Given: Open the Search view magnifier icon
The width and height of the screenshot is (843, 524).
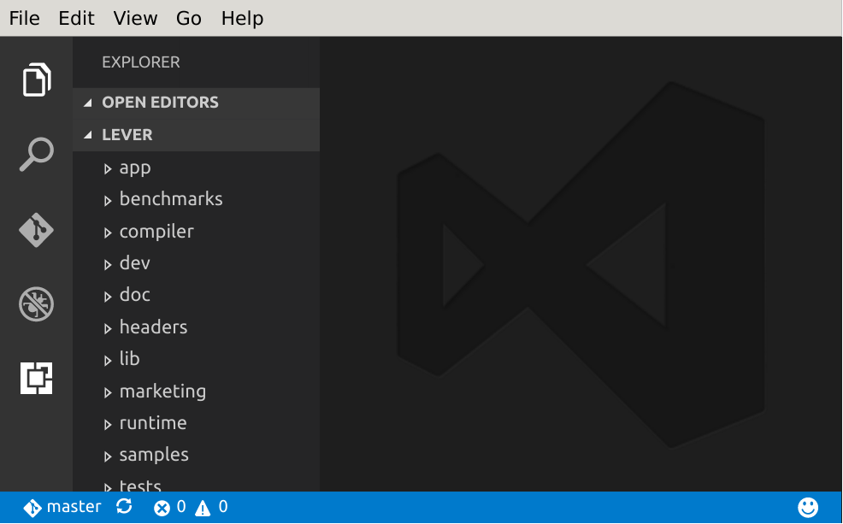Looking at the screenshot, I should [37, 155].
